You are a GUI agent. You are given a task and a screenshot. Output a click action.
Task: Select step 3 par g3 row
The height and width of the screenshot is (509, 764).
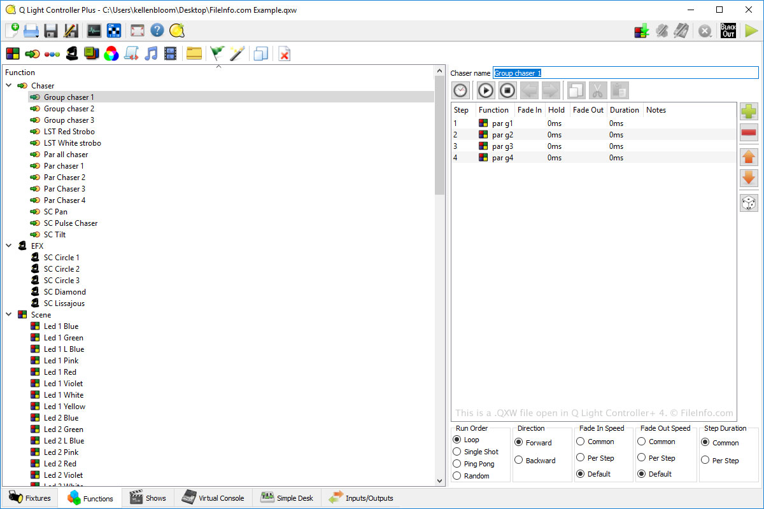pyautogui.click(x=593, y=146)
